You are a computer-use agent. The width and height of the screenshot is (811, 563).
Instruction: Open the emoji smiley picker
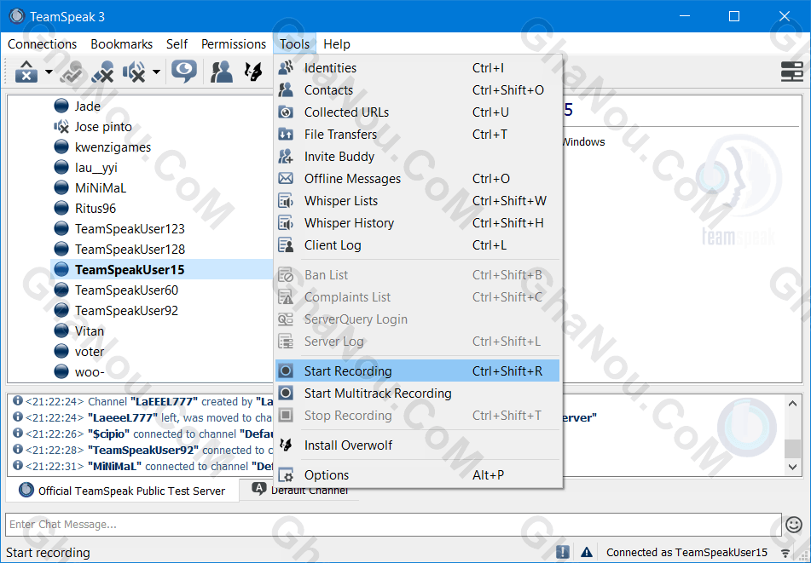coord(794,525)
